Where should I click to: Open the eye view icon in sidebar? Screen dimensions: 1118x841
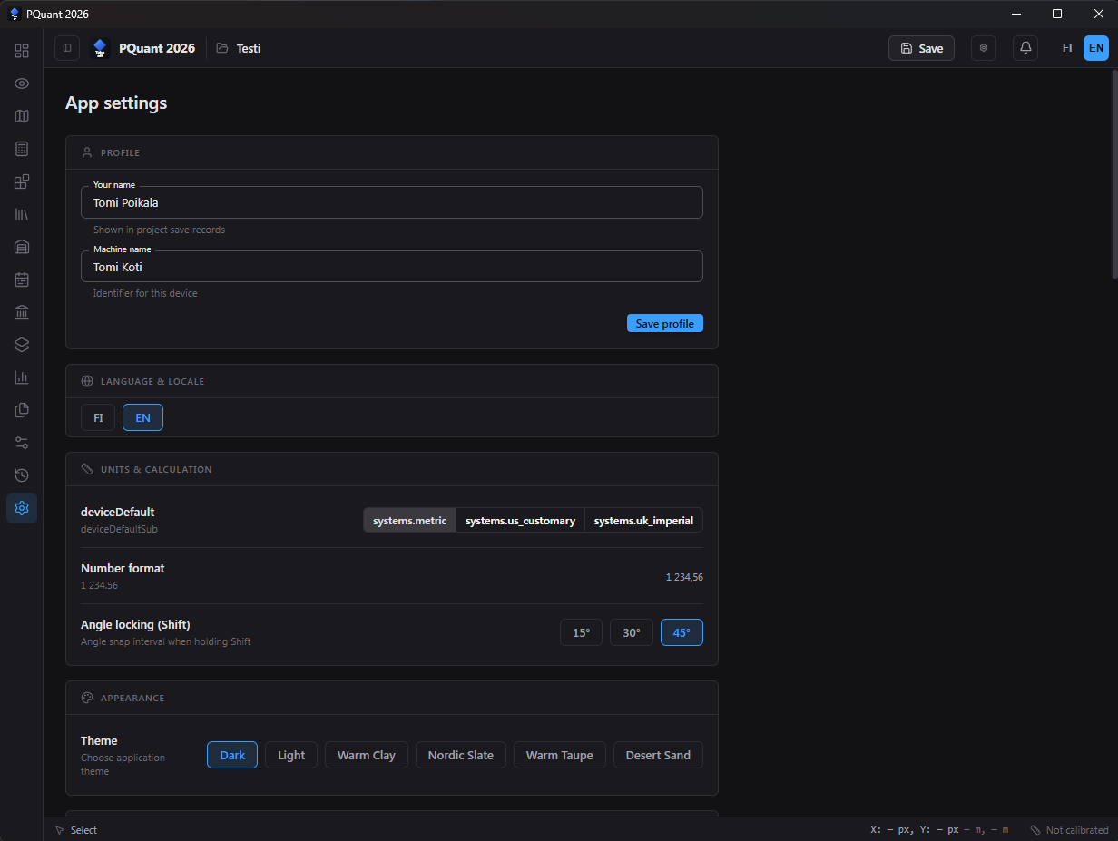point(22,83)
